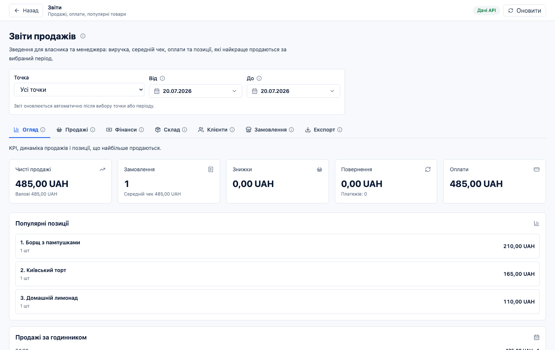
Task: Click the info icon on Склад tab
Action: (184, 130)
